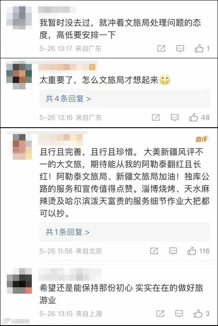Reply to the Shanghai 13:19 comment

(179, 314)
